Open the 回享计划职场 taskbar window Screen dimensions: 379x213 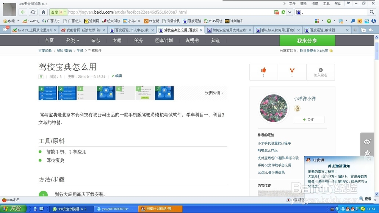pyautogui.click(x=160, y=209)
